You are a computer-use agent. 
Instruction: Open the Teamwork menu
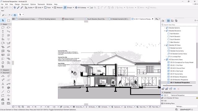(41, 4)
